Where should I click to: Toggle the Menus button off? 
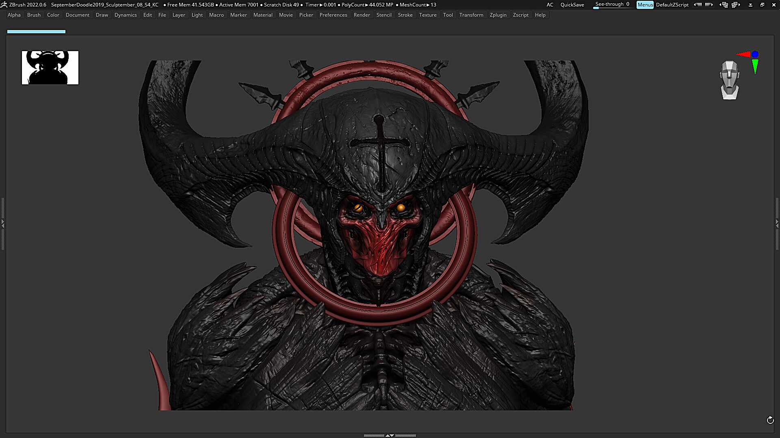click(x=645, y=5)
